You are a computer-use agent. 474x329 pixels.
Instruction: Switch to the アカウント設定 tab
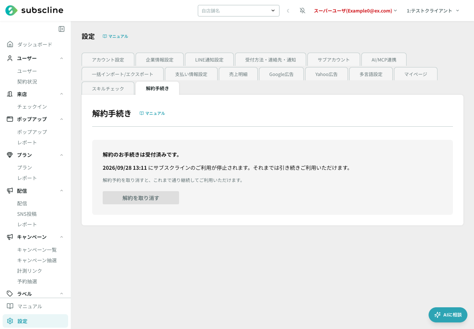108,60
